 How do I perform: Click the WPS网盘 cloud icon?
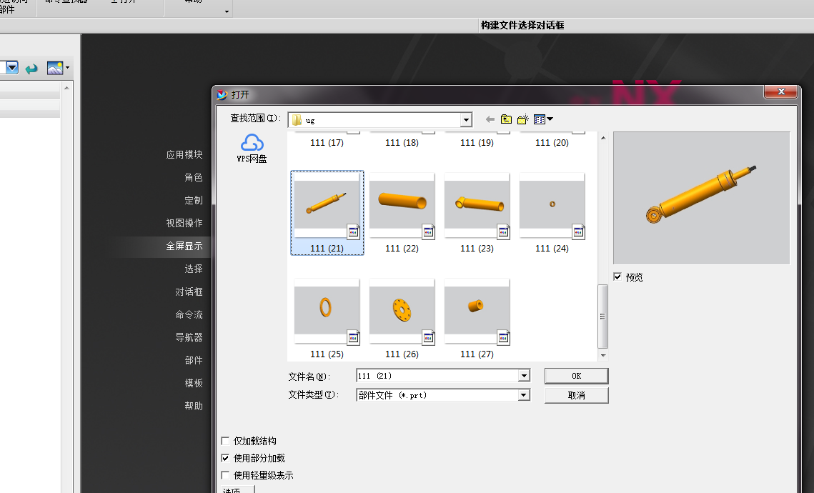[x=252, y=143]
